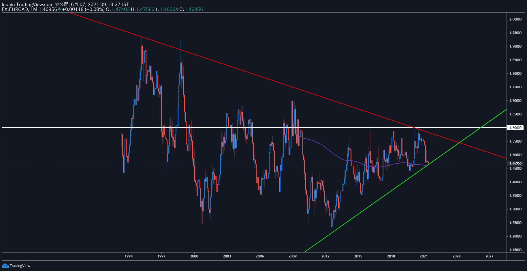
Task: Click the 1.55000 price axis label
Action: (515, 141)
